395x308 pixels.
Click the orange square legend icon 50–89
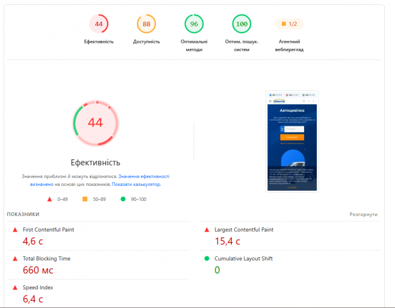point(85,199)
